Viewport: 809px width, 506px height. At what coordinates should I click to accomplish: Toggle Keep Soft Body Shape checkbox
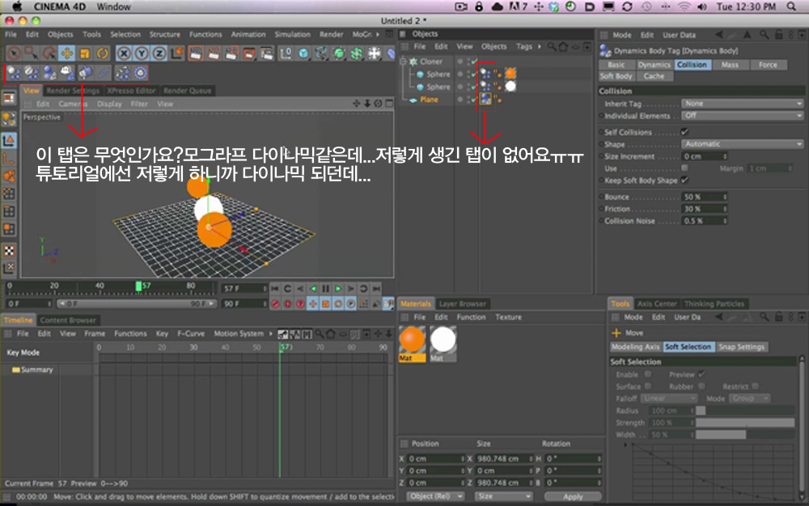684,181
